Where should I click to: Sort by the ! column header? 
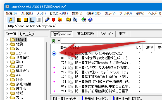(x=54, y=48)
